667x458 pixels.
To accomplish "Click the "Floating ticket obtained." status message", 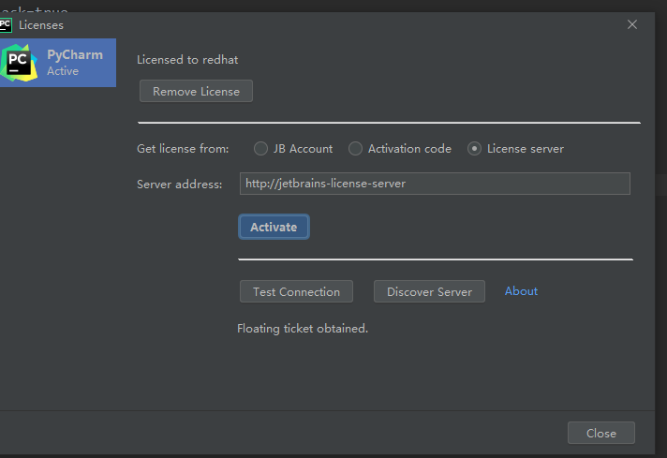I will 303,329.
